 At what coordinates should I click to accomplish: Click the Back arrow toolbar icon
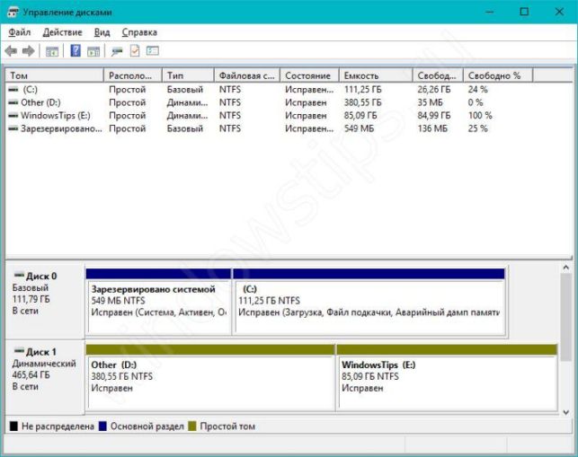click(11, 51)
